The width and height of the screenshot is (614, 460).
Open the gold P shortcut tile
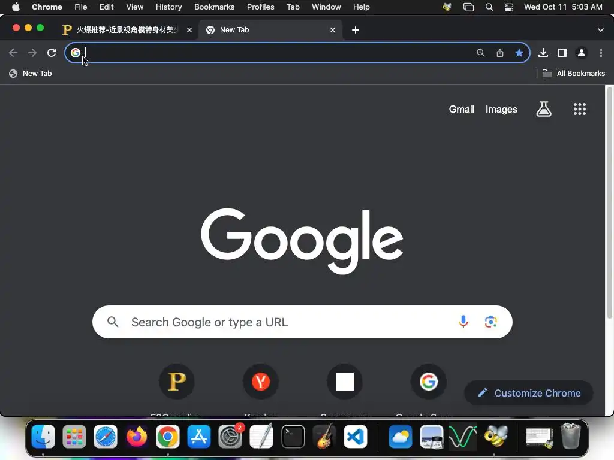(x=177, y=382)
